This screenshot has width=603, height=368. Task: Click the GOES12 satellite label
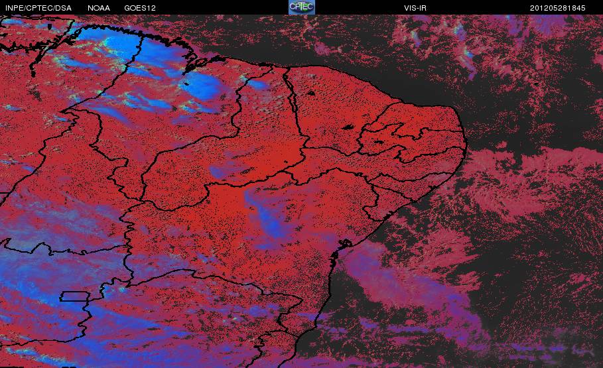click(140, 8)
